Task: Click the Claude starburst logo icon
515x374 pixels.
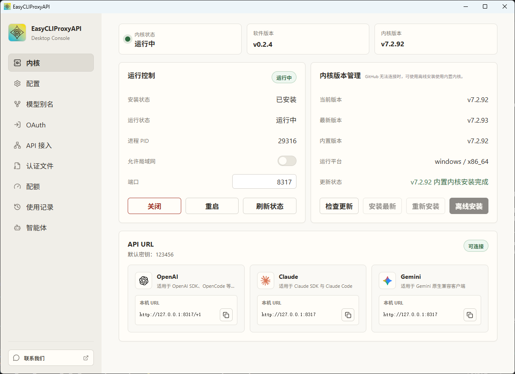Action: (266, 280)
